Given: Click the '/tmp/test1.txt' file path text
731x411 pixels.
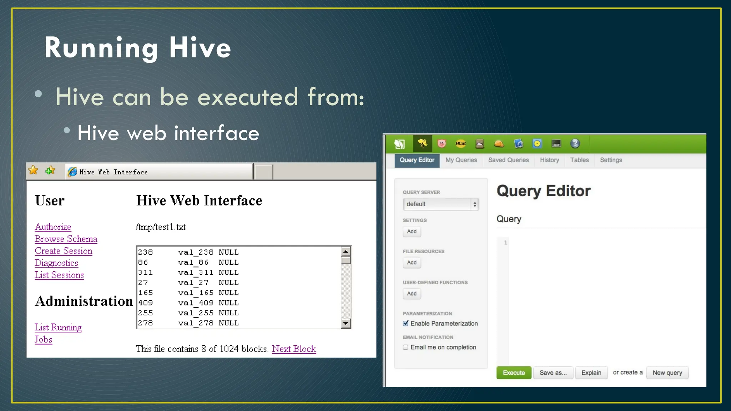Looking at the screenshot, I should (161, 227).
